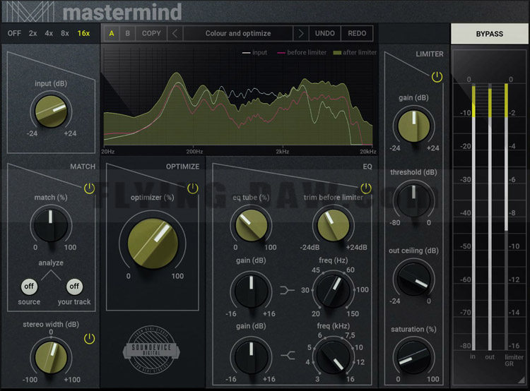Click the BYPASS button

pyautogui.click(x=490, y=34)
